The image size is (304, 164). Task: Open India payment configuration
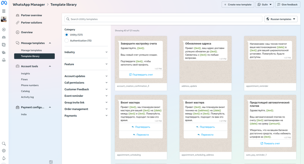click(x=24, y=114)
